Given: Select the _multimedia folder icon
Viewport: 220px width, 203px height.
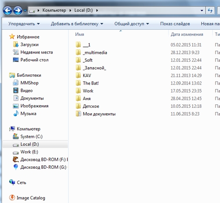Looking at the screenshot, I should pyautogui.click(x=78, y=52).
